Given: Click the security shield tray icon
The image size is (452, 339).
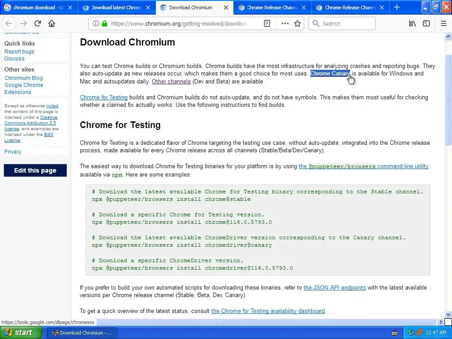Looking at the screenshot, I should tap(411, 332).
